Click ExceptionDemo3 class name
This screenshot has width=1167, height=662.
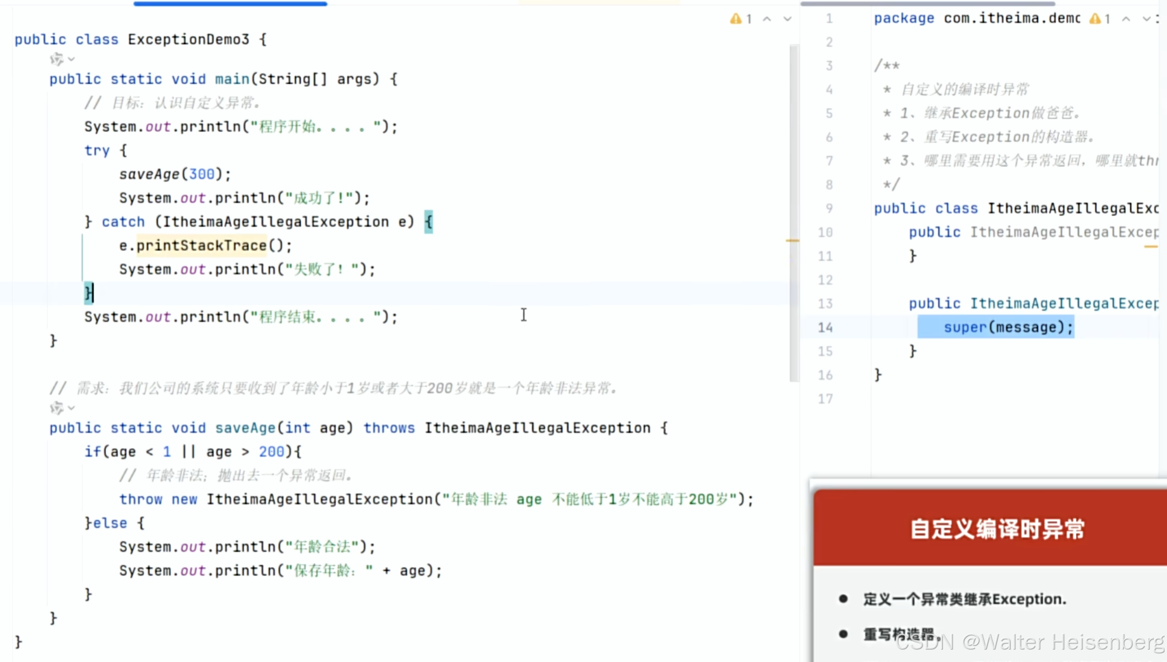(188, 39)
